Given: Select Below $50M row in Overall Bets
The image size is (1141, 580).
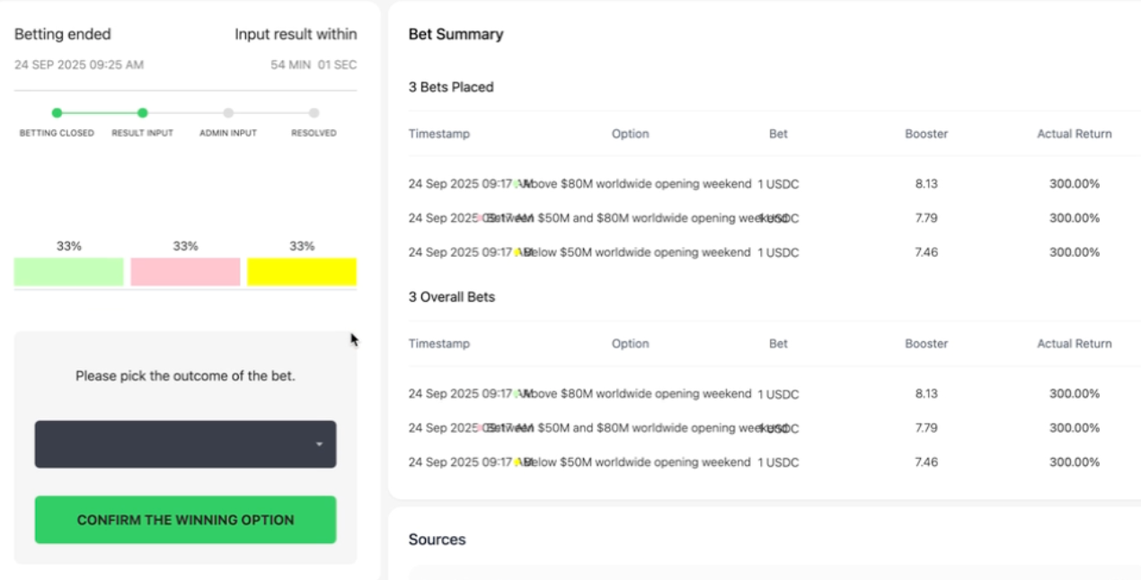Looking at the screenshot, I should (637, 462).
